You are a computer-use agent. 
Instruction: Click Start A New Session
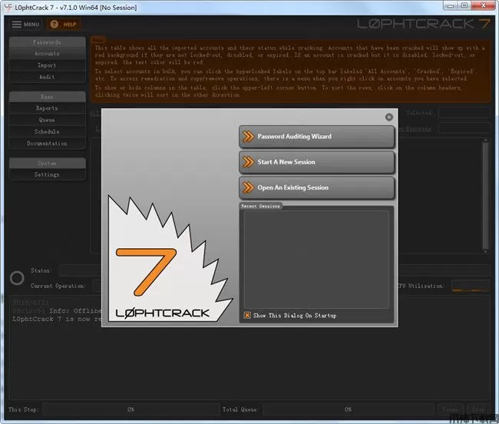pos(316,162)
